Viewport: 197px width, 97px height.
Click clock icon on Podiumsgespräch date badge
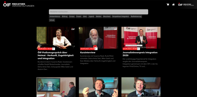pos(53,49)
